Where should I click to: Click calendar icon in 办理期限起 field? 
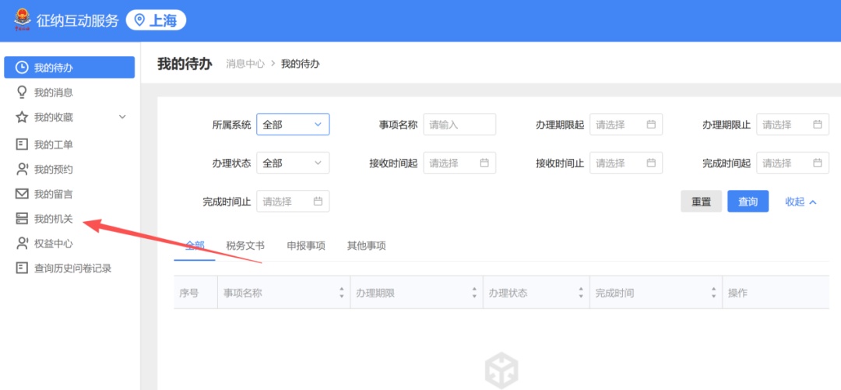point(651,125)
